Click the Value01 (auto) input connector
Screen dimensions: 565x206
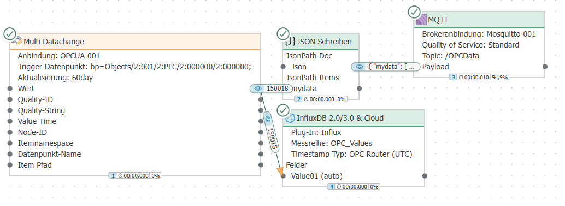click(x=283, y=176)
